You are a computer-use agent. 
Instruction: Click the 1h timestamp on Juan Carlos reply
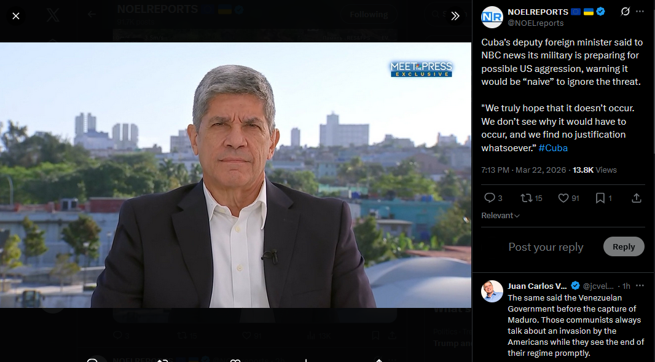coord(626,286)
